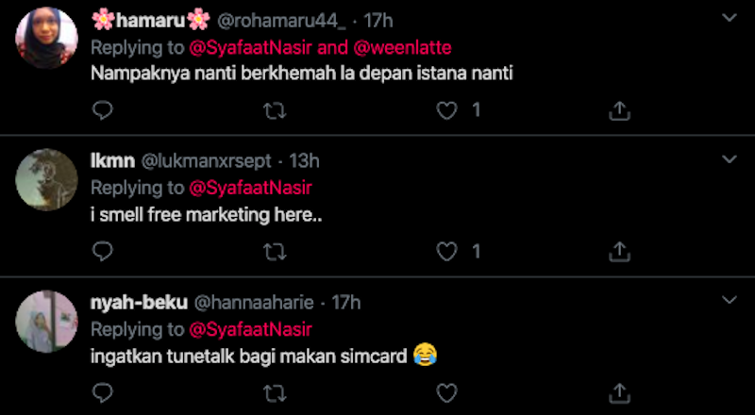Retweet the free marketing tweet

click(x=275, y=252)
